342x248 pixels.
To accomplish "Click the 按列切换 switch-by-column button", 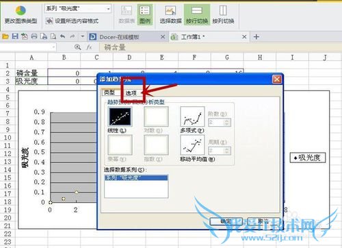I will click(223, 14).
